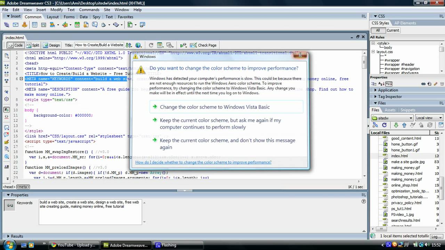Insert a Hyperlink from the Common bar
445x250 pixels.
tap(6, 25)
